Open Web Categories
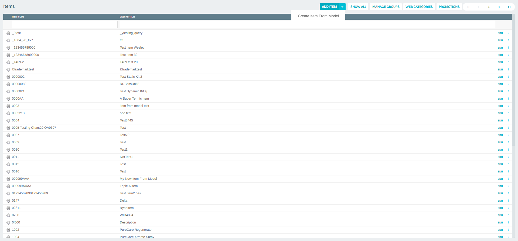The image size is (518, 241). 419,7
